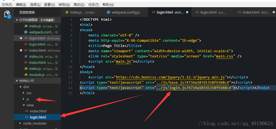Click JS icon on index.js tab
The image size is (276, 129).
pos(67,12)
